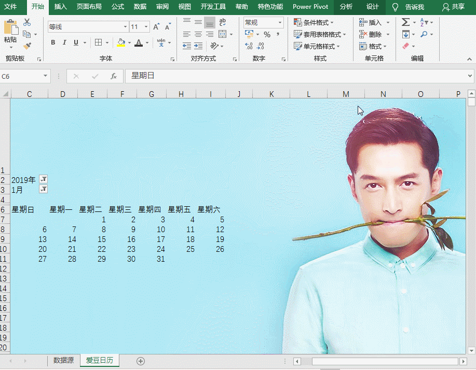Toggle Italic formatting
The height and width of the screenshot is (370, 476).
pyautogui.click(x=65, y=42)
